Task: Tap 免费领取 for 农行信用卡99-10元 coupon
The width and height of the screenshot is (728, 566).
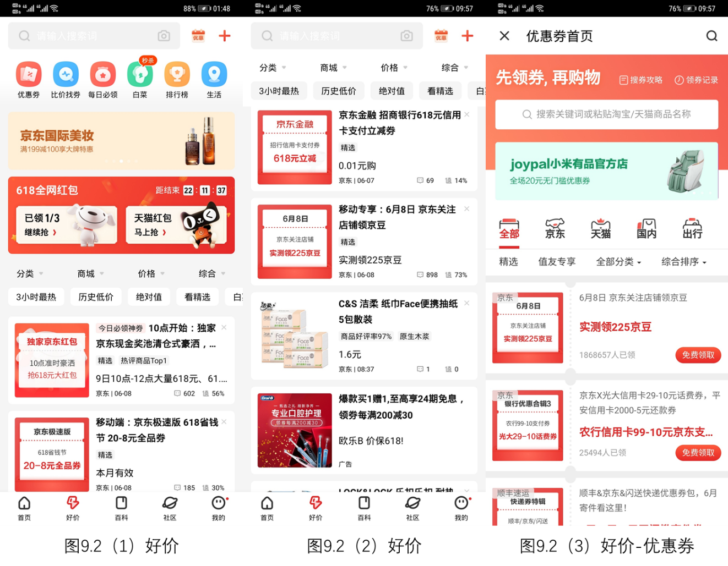Action: pyautogui.click(x=698, y=453)
